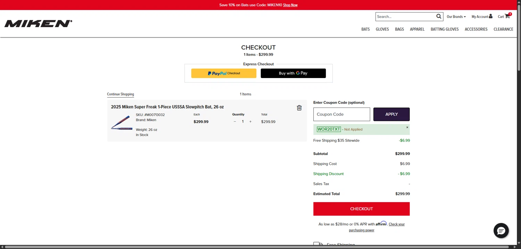Open the BATTING GLOVES menu
Image resolution: width=521 pixels, height=249 pixels.
point(445,29)
